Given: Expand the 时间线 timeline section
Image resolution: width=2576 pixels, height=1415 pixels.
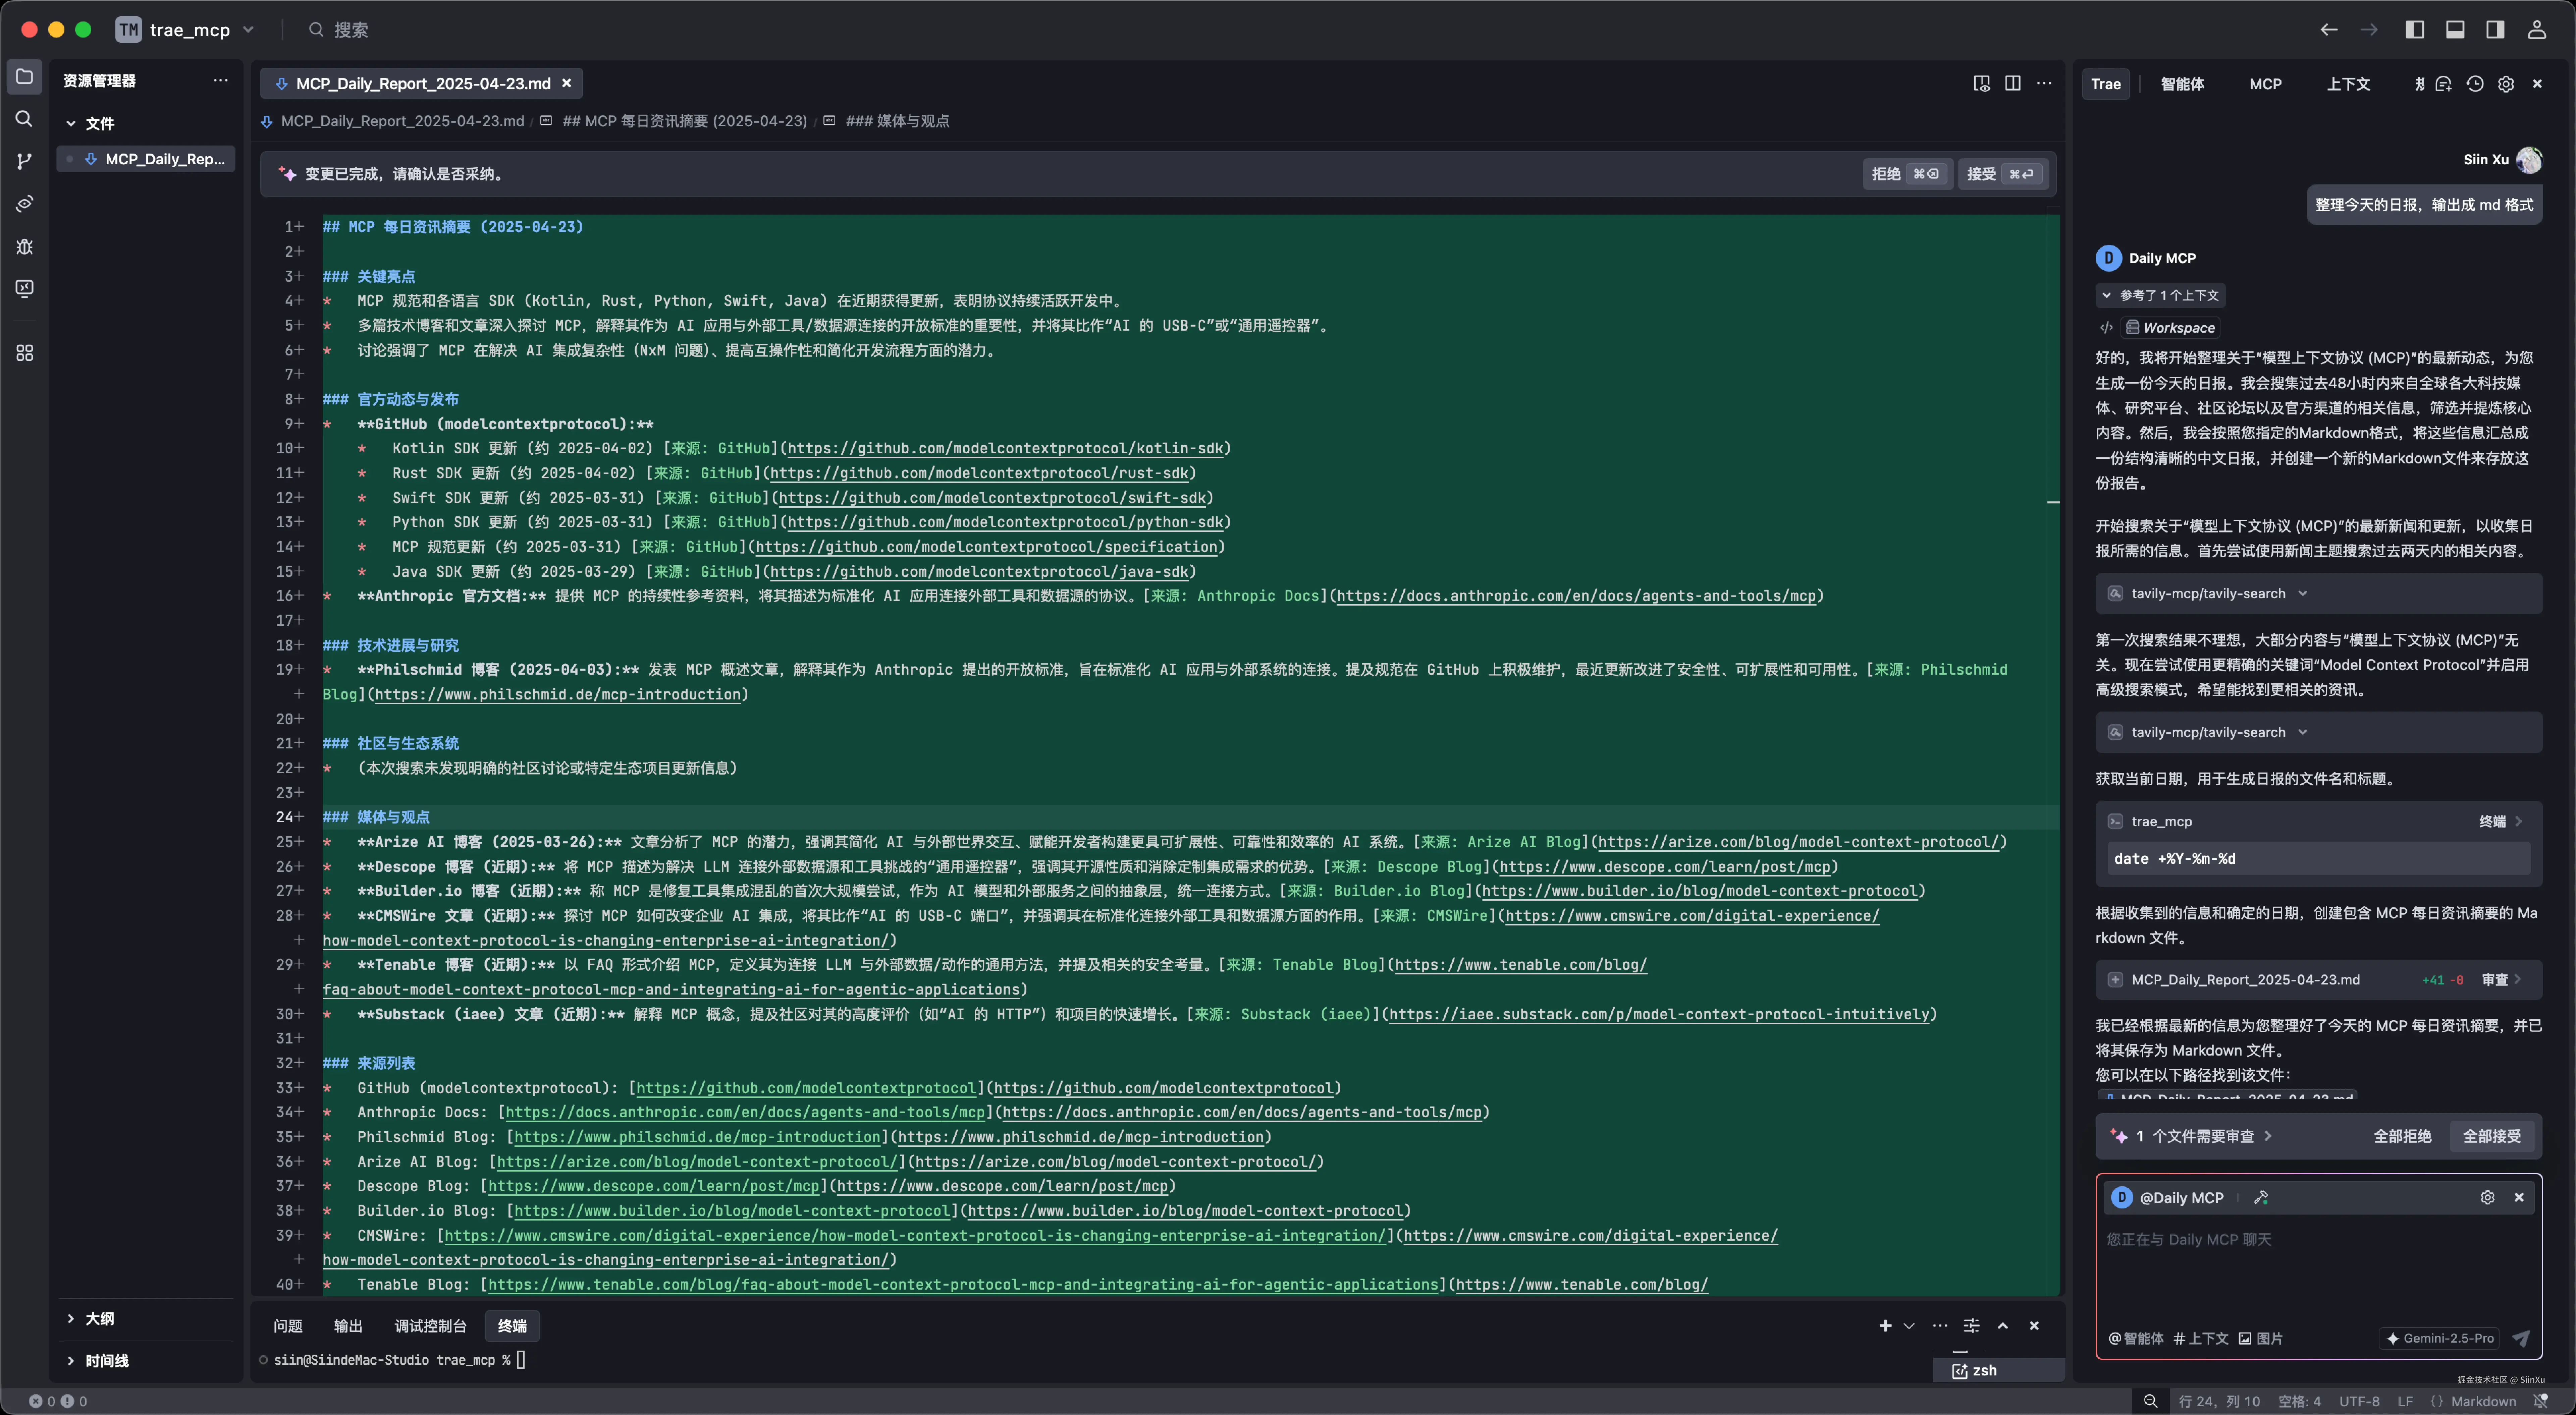Looking at the screenshot, I should click(x=106, y=1360).
